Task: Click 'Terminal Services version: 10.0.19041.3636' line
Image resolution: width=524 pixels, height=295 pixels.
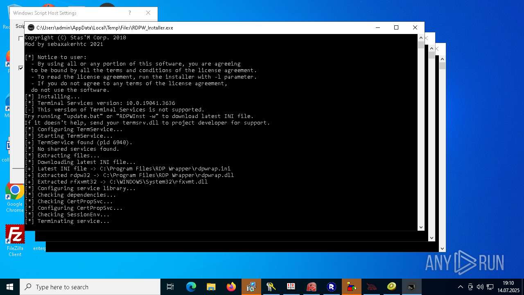Action: point(100,103)
